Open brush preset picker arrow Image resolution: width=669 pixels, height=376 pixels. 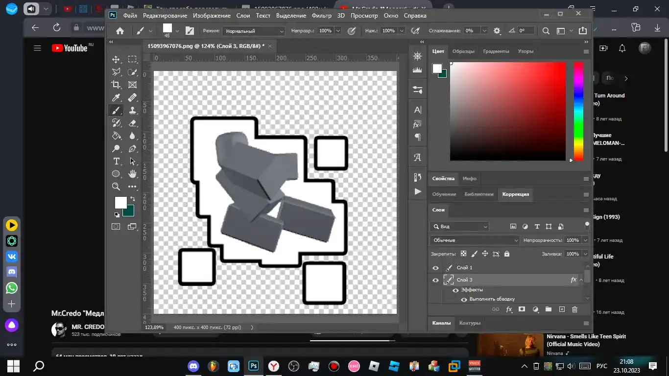[x=177, y=30]
